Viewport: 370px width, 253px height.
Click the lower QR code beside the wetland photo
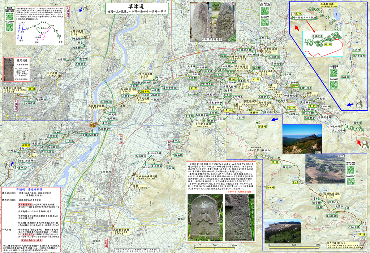point(350,180)
